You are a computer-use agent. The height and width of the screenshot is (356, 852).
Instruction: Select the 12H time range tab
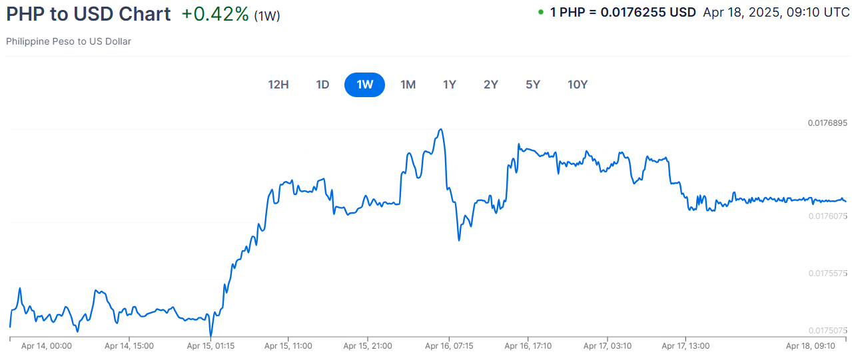pyautogui.click(x=278, y=85)
